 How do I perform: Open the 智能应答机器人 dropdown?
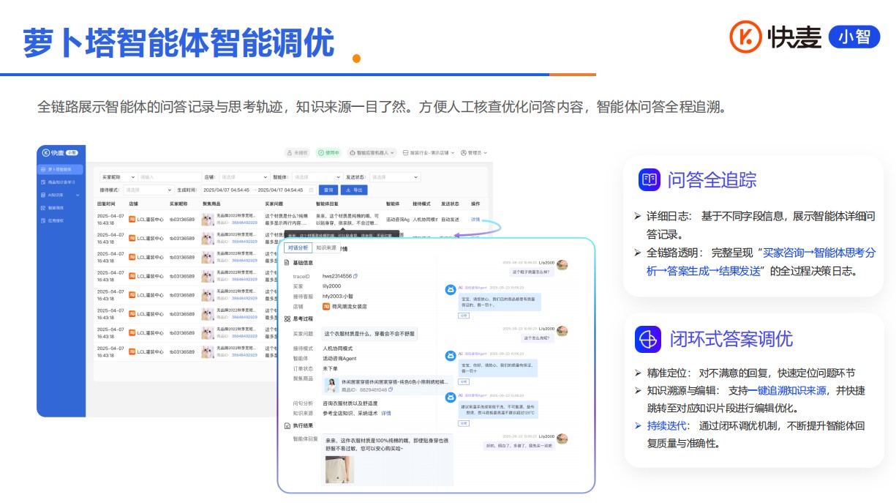[x=372, y=153]
